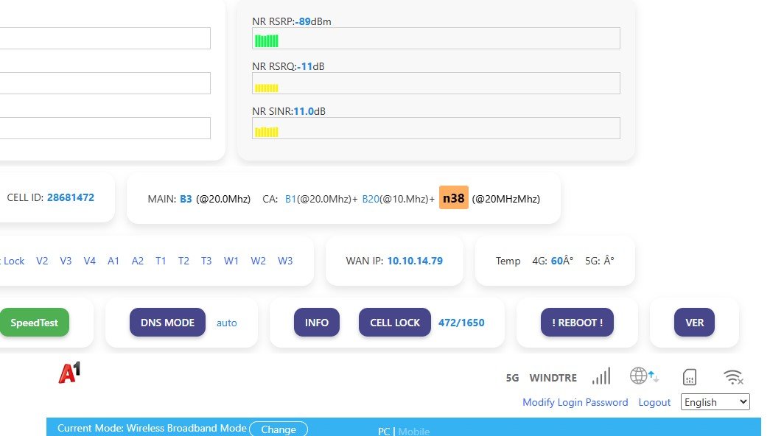Screen dimensions: 784x436
Task: Select the W1 preset link
Action: (231, 261)
